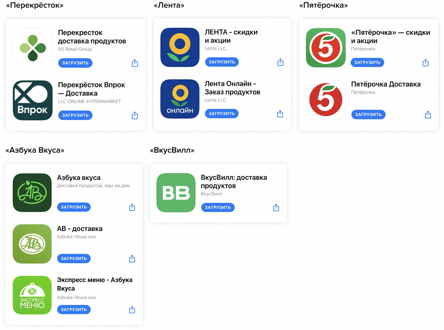Open the Перекрёсток Впрок app icon
Image resolution: width=444 pixels, height=330 pixels.
click(x=33, y=100)
